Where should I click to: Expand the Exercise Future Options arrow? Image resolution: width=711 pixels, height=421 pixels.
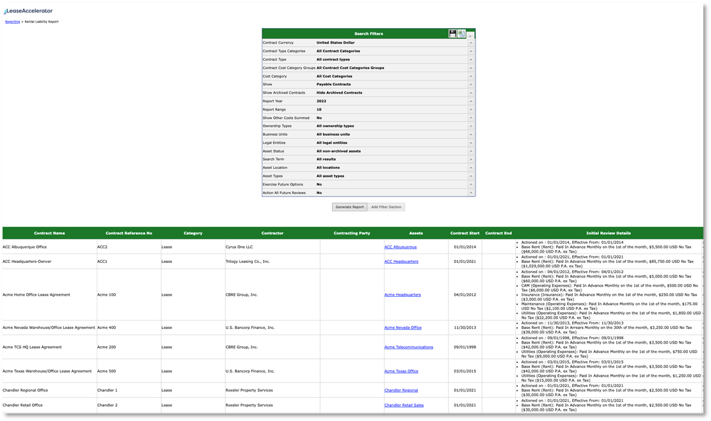[470, 184]
